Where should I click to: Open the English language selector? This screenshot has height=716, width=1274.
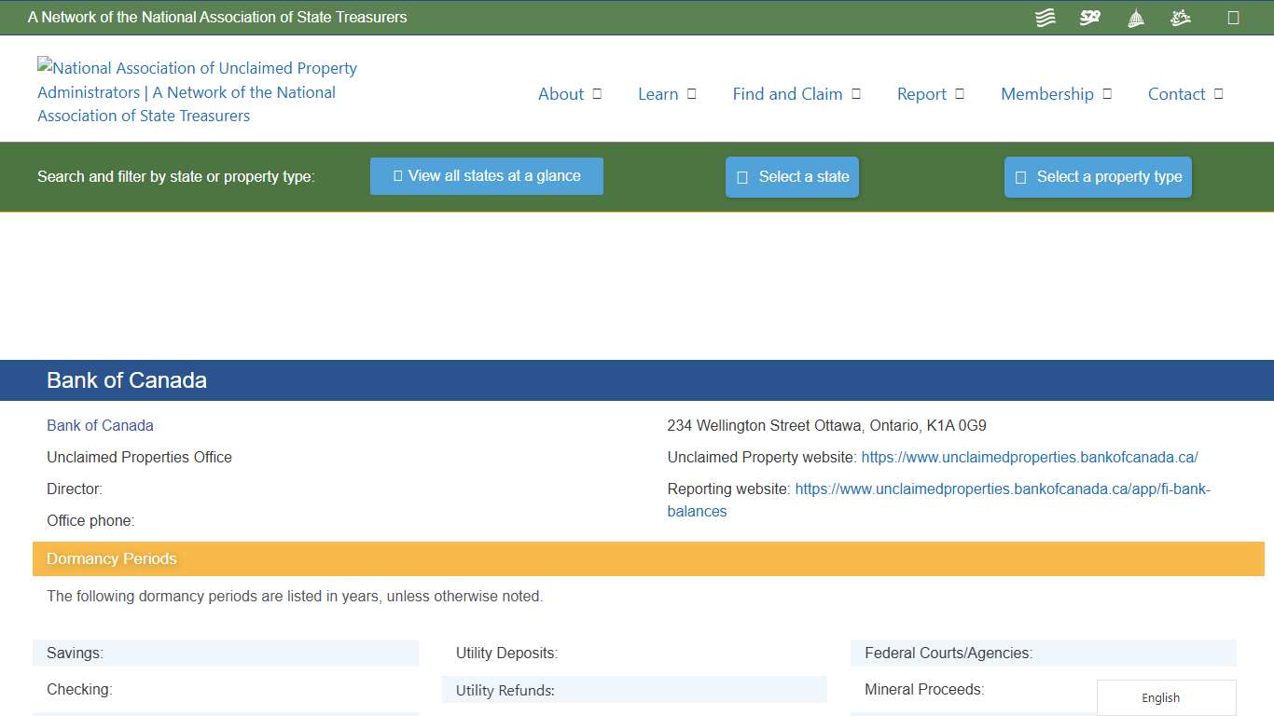[x=1160, y=697]
